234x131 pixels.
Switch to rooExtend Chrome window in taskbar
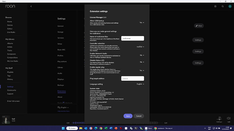[x=163, y=128]
